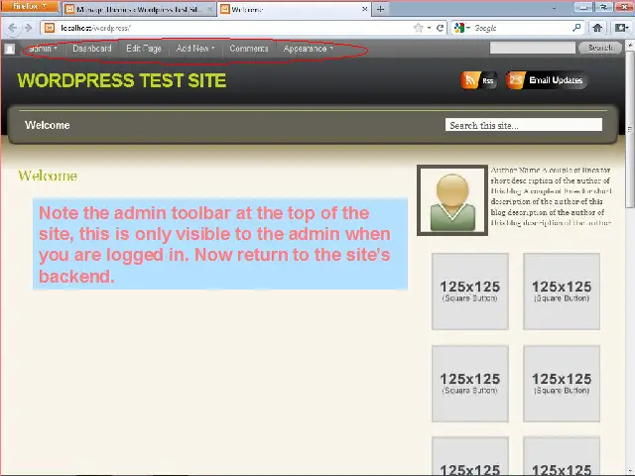635x476 pixels.
Task: Click the bookmark star in address bar
Action: pos(419,28)
